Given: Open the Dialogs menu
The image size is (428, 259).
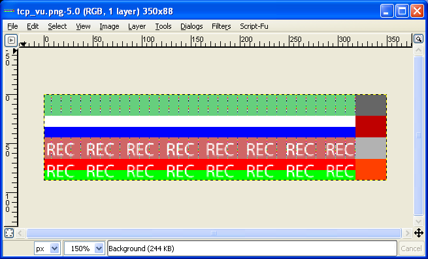Looking at the screenshot, I should 191,27.
